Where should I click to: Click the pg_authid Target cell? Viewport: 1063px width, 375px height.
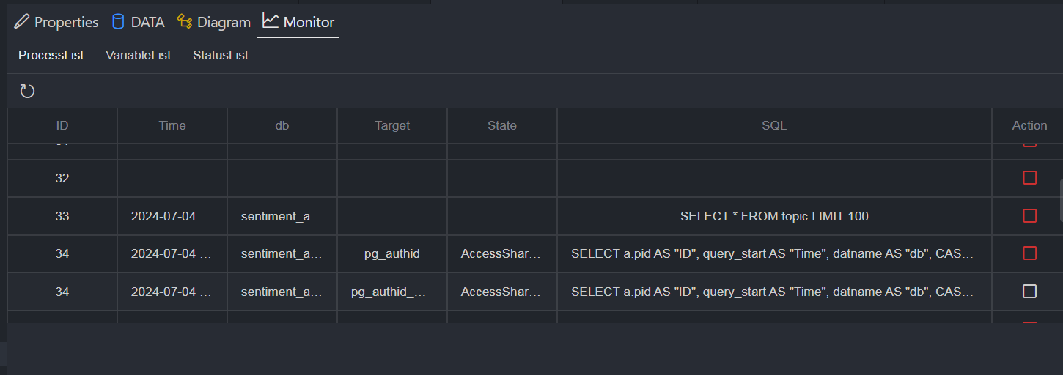(392, 253)
